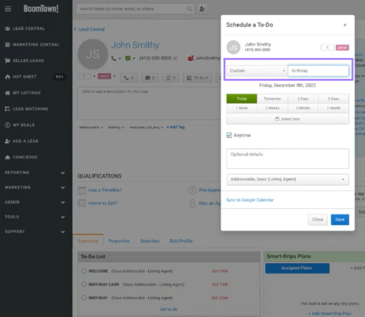The width and height of the screenshot is (365, 317).
Task: Select the Tomorrow date option
Action: [x=272, y=99]
